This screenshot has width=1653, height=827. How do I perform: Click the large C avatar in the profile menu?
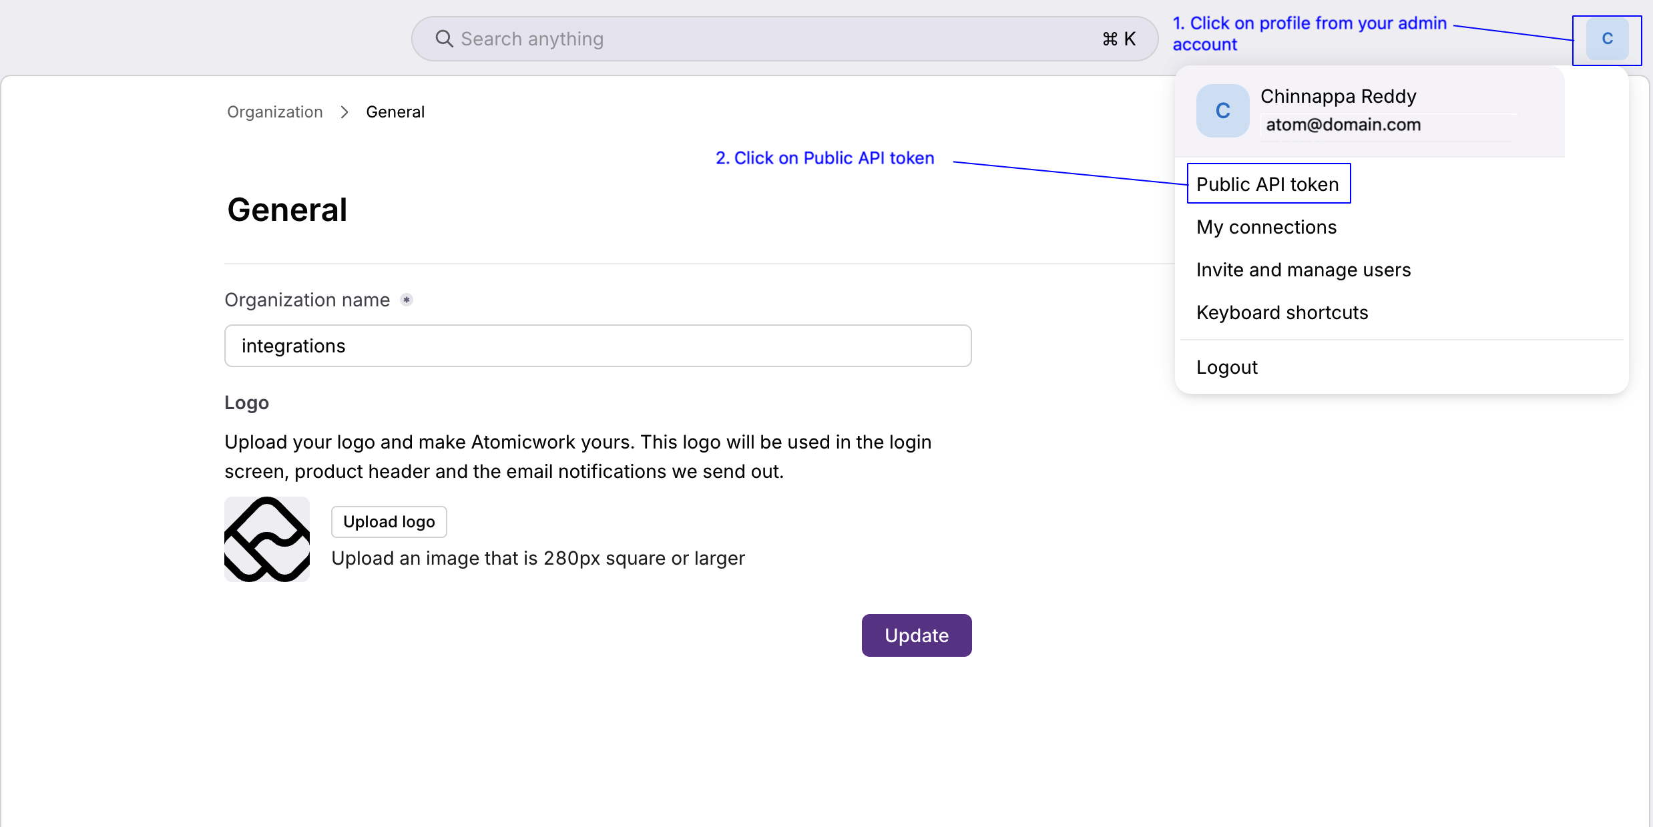[x=1222, y=111]
